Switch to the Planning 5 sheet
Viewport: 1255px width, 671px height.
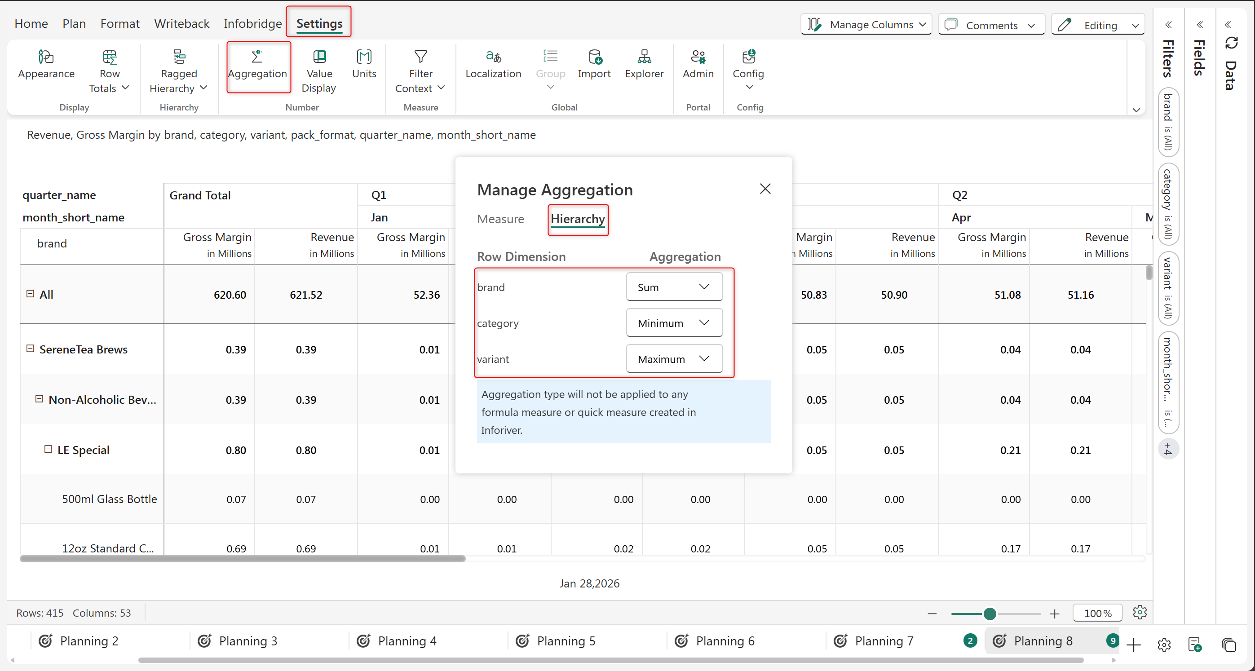(566, 641)
